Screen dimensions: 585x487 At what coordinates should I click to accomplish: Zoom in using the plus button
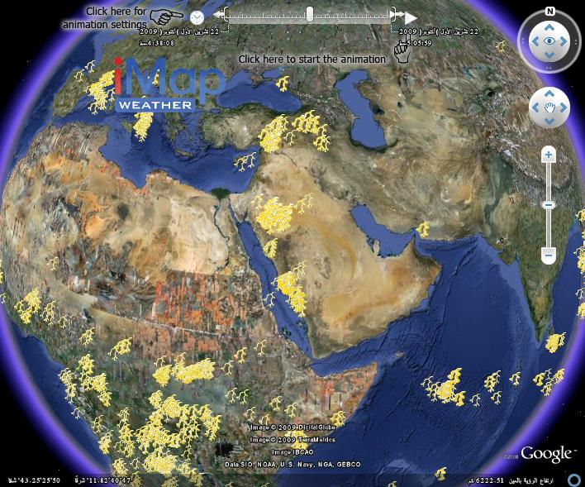point(549,155)
